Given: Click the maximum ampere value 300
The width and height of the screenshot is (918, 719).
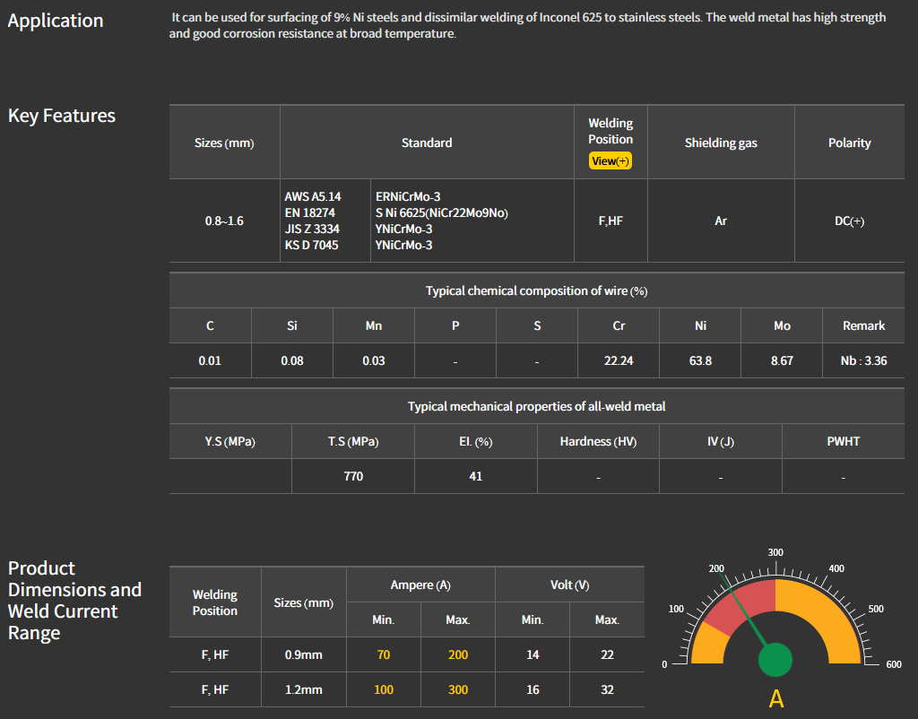Looking at the screenshot, I should tap(458, 690).
